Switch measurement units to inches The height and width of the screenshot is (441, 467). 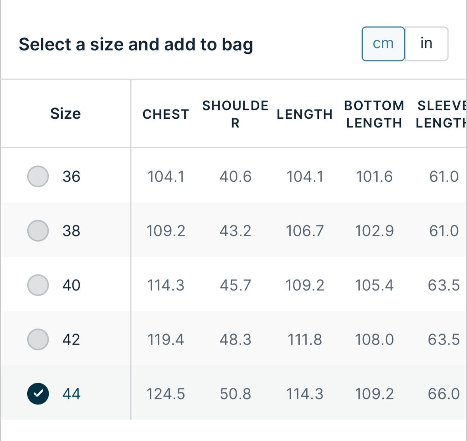(427, 44)
